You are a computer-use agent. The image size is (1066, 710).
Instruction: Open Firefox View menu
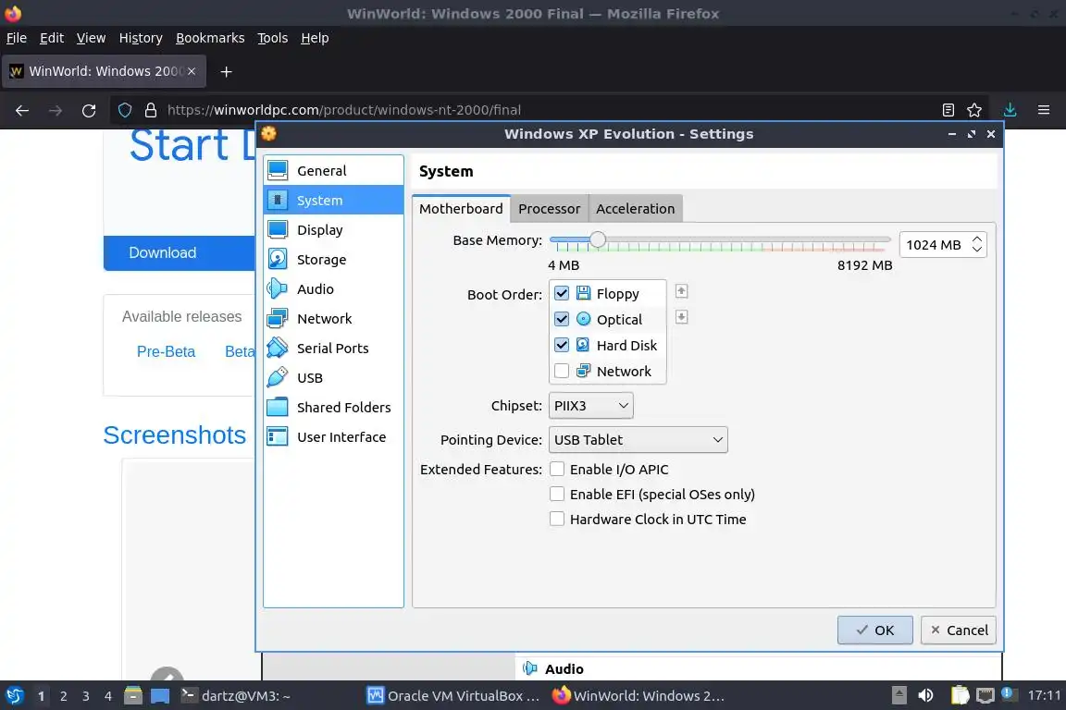[91, 38]
